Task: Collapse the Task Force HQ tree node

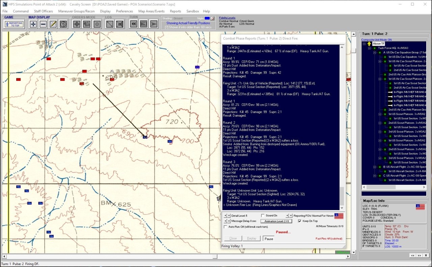Action: coord(370,48)
